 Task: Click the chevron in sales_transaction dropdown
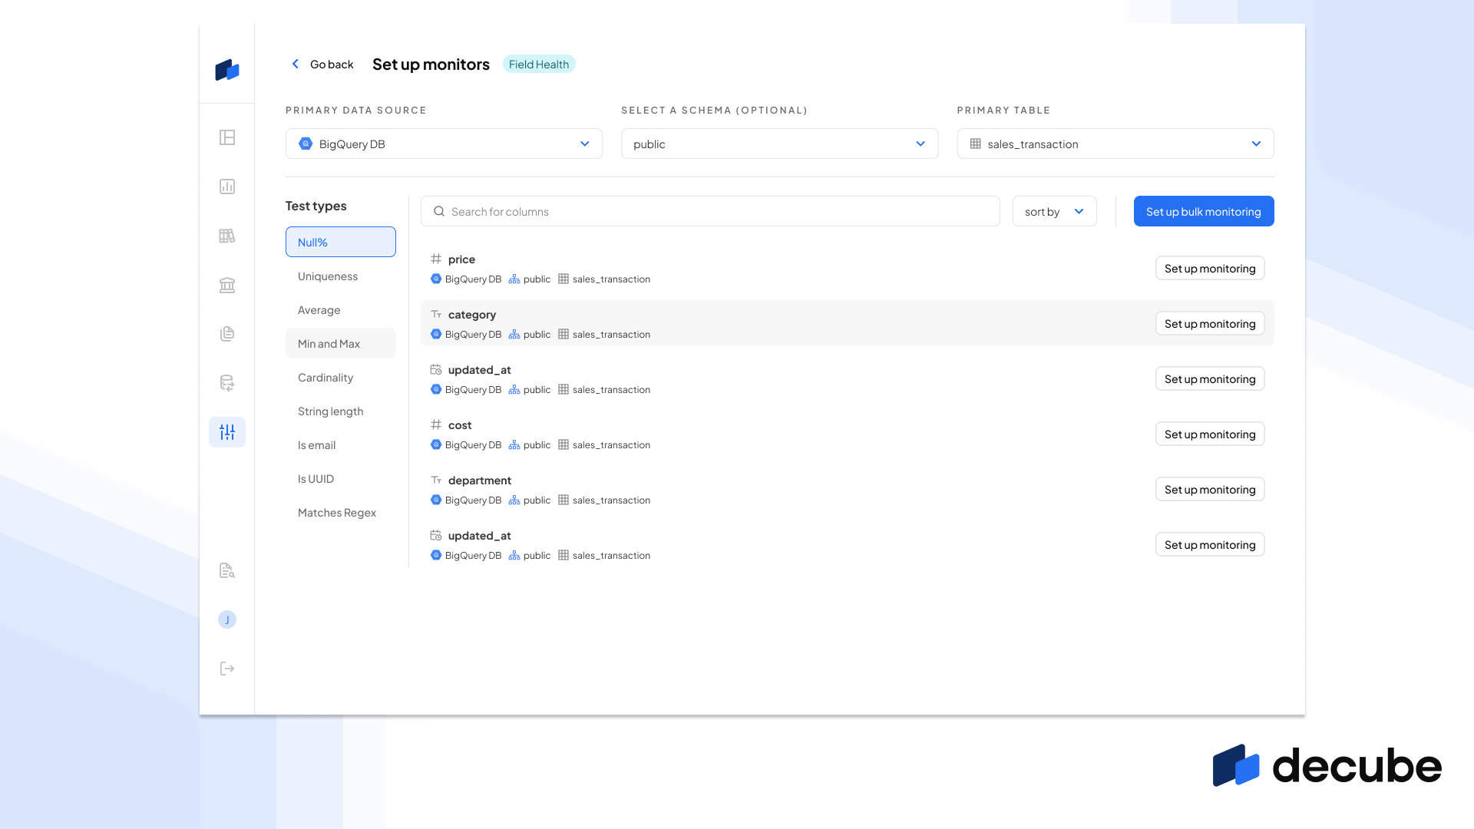pos(1256,144)
